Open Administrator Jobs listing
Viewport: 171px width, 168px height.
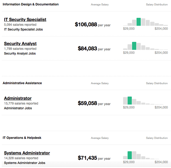[18, 108]
